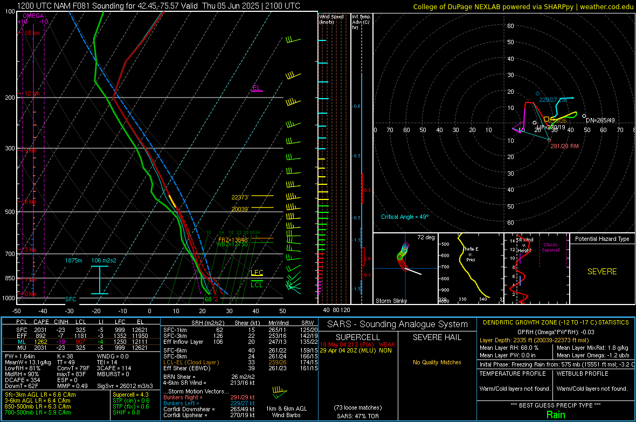Viewport: 636px width, 422px height.
Task: Click the Dendritic Growth Zone statistics header
Action: tap(556, 323)
